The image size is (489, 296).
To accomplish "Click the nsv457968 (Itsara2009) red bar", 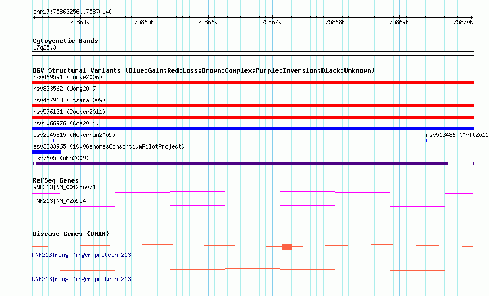I will tap(253, 106).
